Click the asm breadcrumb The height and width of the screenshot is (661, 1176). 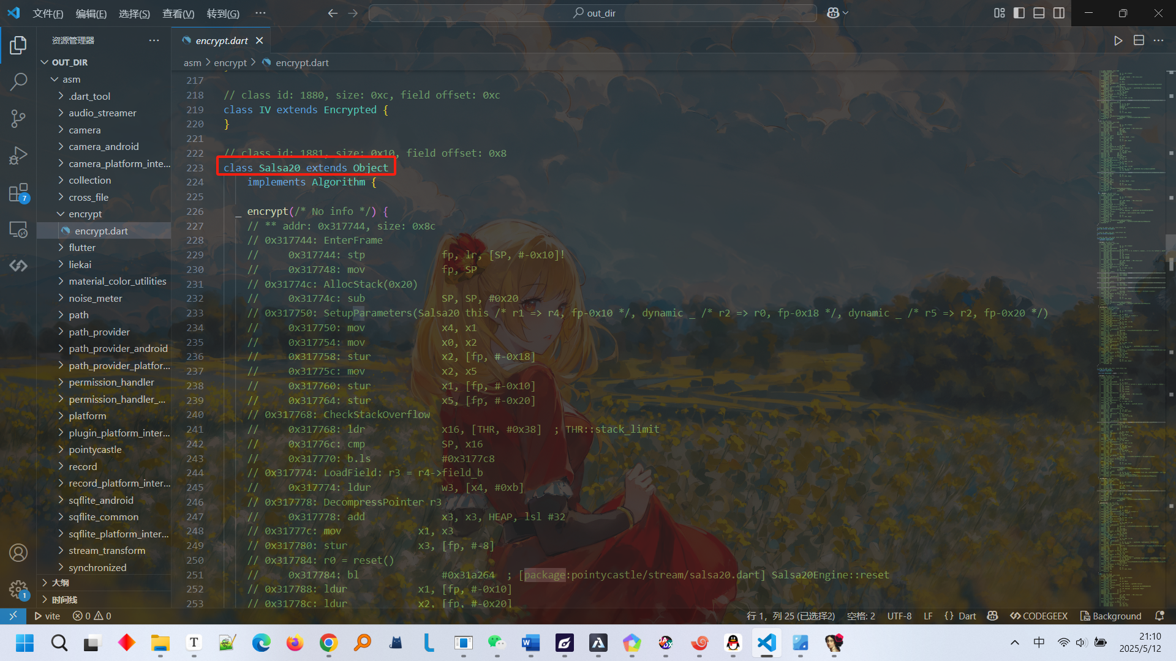pyautogui.click(x=192, y=62)
